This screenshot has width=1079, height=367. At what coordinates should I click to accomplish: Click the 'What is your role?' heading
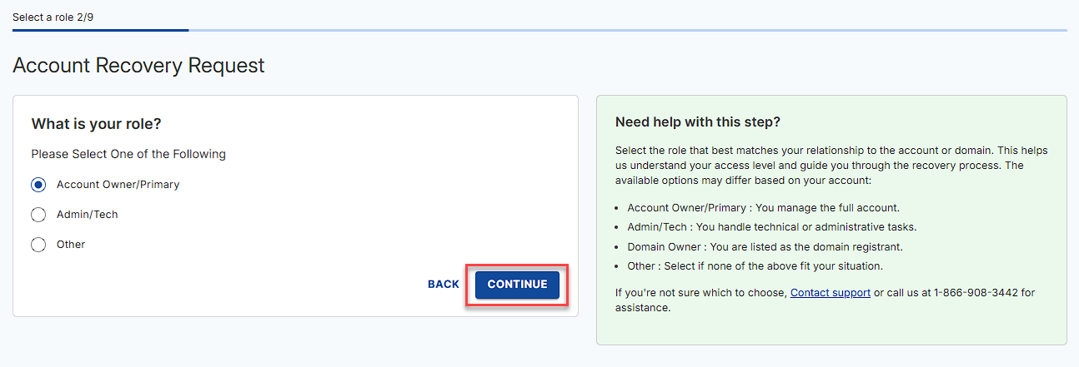coord(96,124)
